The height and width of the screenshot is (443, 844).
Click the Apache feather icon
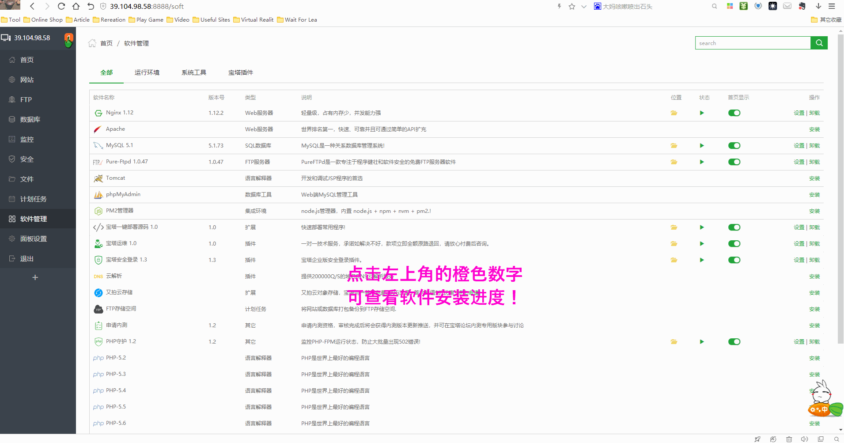pos(98,129)
